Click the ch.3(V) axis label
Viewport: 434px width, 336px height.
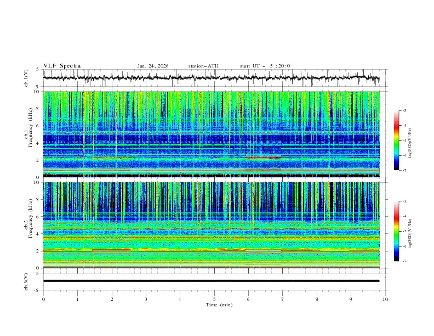pyautogui.click(x=27, y=281)
